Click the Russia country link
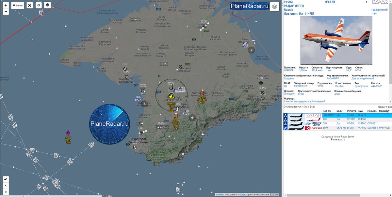This screenshot has width=392, height=197. pos(289,10)
